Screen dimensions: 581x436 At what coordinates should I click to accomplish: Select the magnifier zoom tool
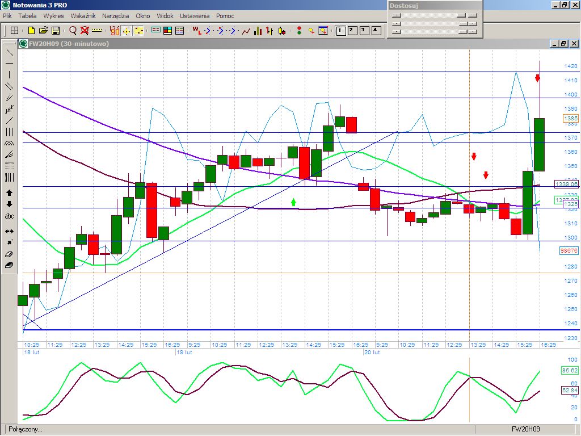[73, 30]
